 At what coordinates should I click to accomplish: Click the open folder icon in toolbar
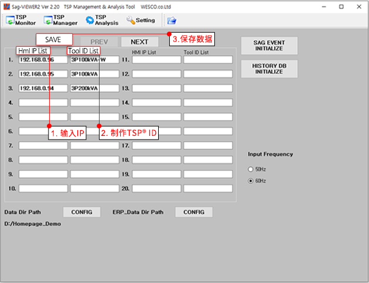172,21
